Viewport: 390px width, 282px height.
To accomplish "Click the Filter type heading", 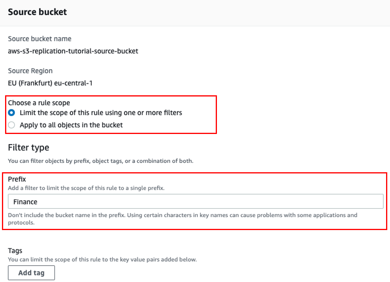I will click(x=28, y=148).
